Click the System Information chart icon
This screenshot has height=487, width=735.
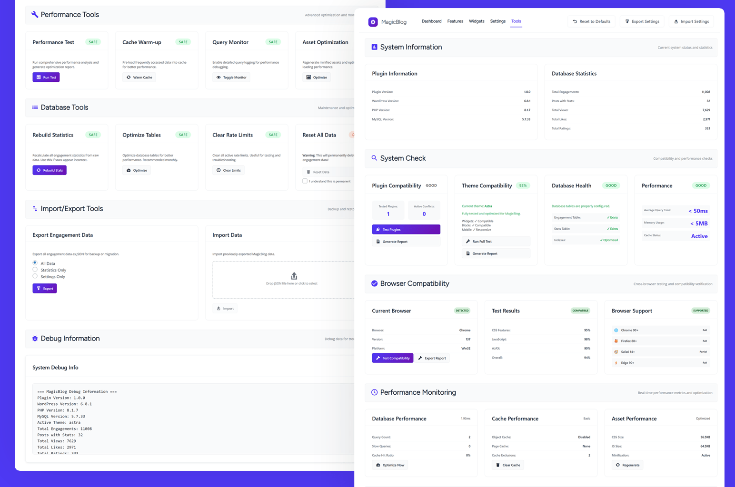374,47
